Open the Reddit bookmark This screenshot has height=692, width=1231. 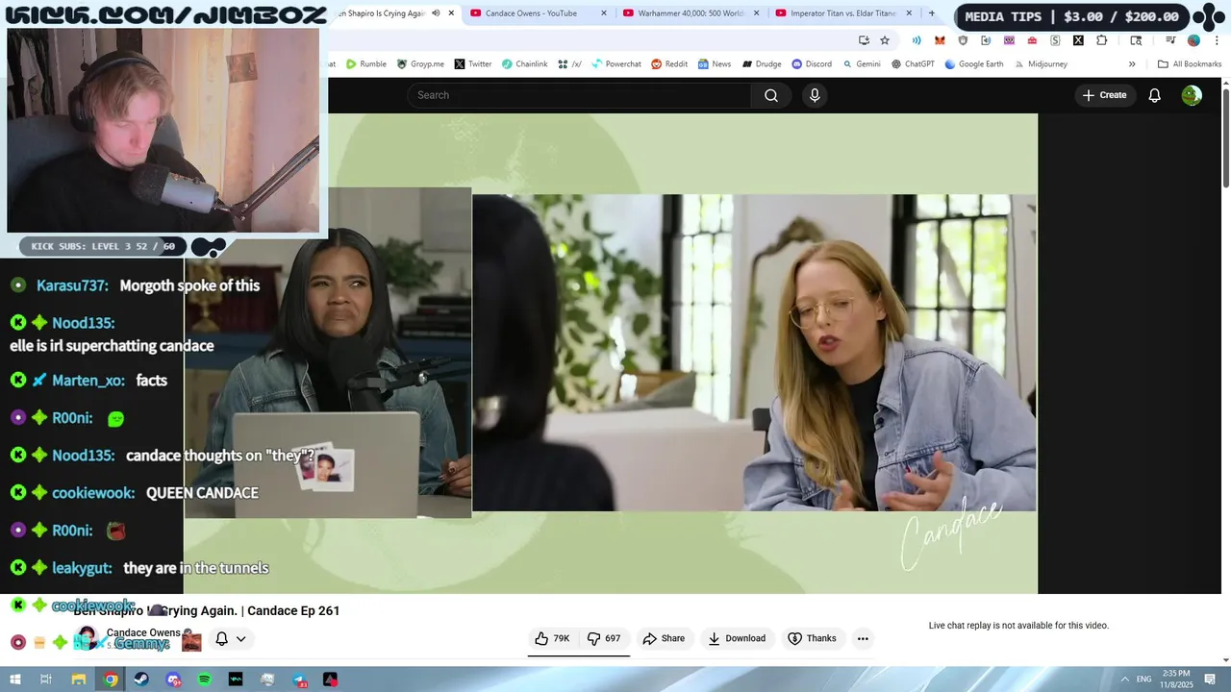click(669, 64)
